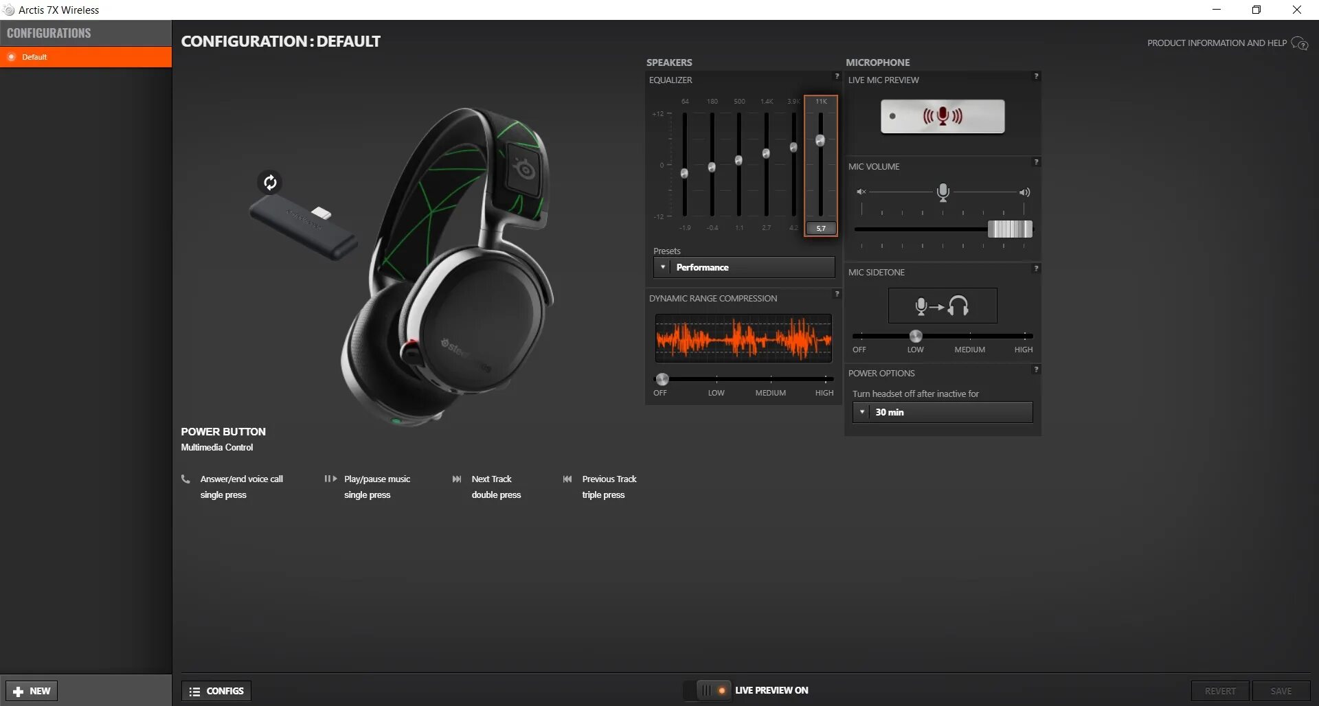Screen dimensions: 1319x706
Task: Open the equalizer Presets dropdown
Action: click(x=744, y=267)
